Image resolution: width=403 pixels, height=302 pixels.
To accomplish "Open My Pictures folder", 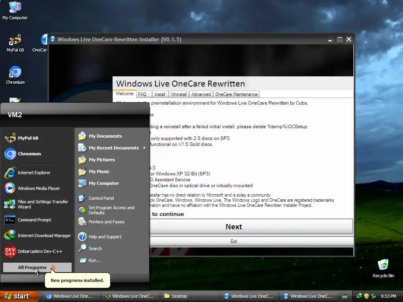I will (x=112, y=160).
